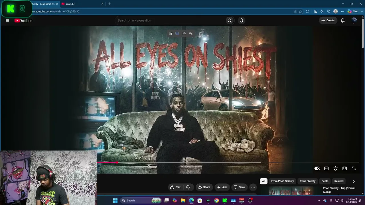Screen dimensions: 365x205
Task: Go to the YouTube home logo
Action: coord(23,20)
